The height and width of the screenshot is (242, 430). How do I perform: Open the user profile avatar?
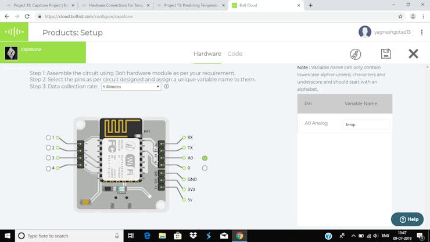(365, 32)
